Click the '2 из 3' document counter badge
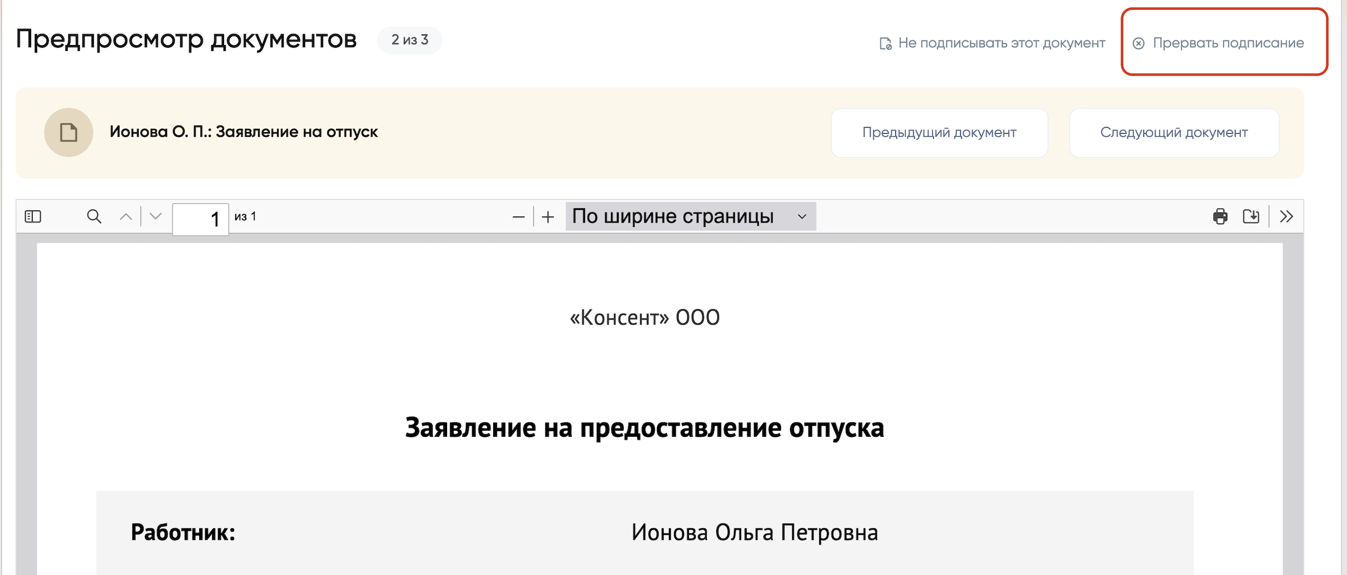Viewport: 1347px width, 575px height. [409, 40]
